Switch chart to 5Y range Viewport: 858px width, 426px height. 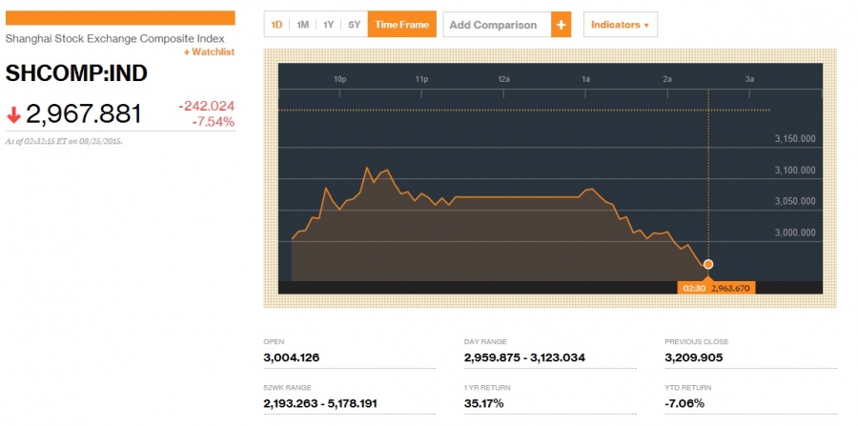pyautogui.click(x=354, y=25)
